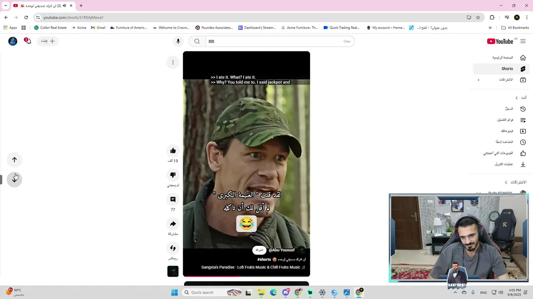533x299 pixels.
Task: Open a new Chrome tab
Action: click(x=81, y=5)
